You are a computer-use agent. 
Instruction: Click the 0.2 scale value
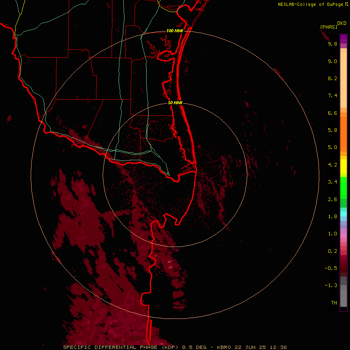click(332, 251)
